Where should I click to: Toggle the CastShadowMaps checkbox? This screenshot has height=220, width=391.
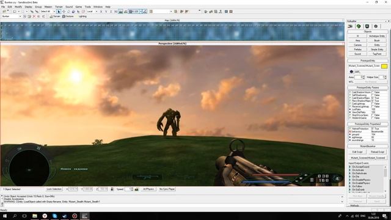coord(373,98)
